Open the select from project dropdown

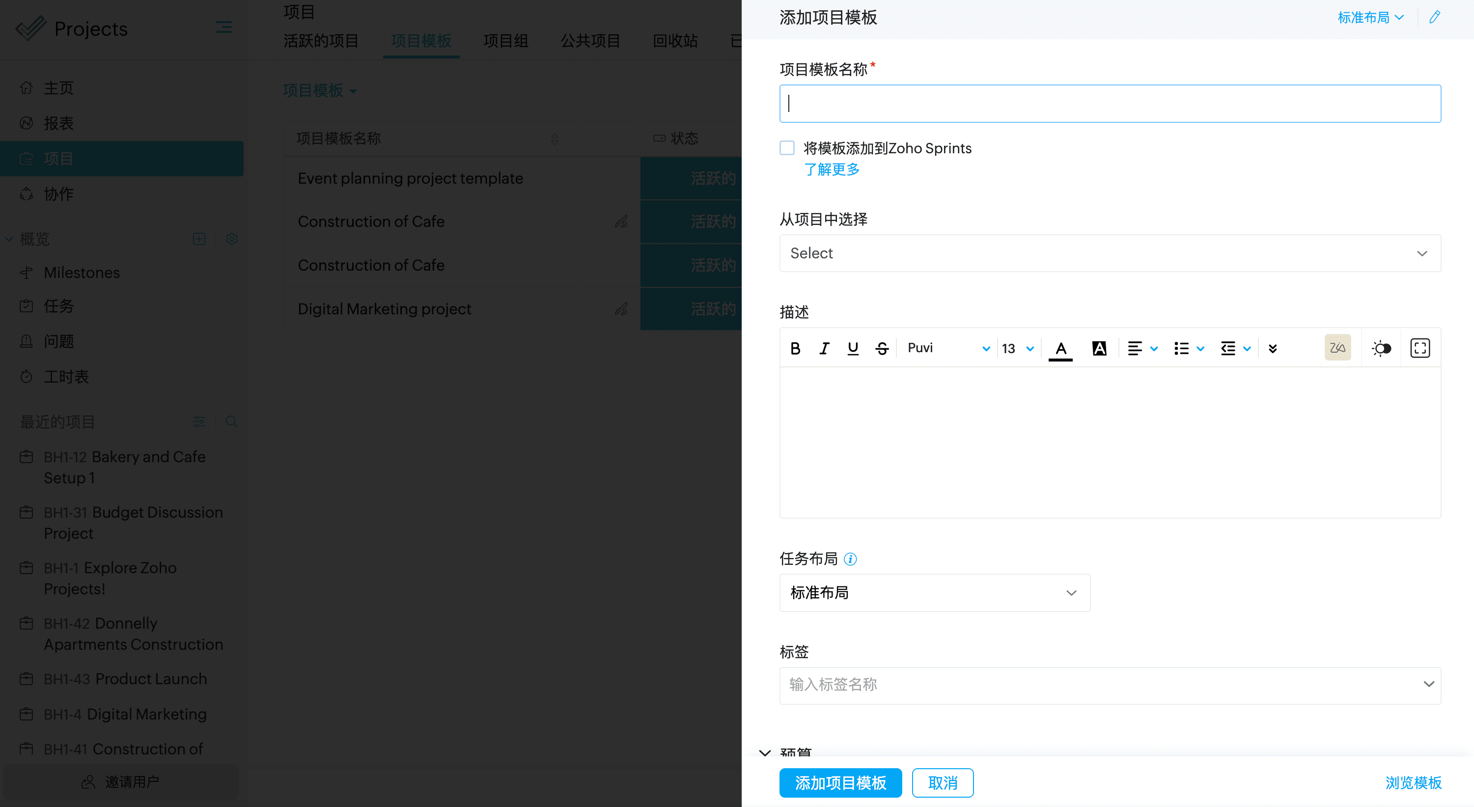point(1110,253)
